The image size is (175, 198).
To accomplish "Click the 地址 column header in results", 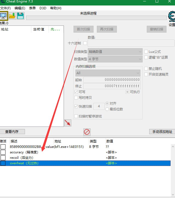I will point(15,29).
